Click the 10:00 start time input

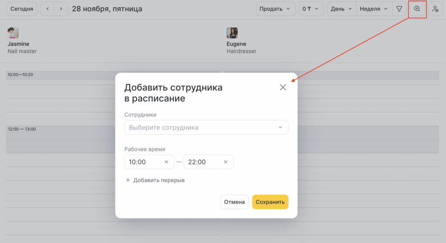click(144, 162)
